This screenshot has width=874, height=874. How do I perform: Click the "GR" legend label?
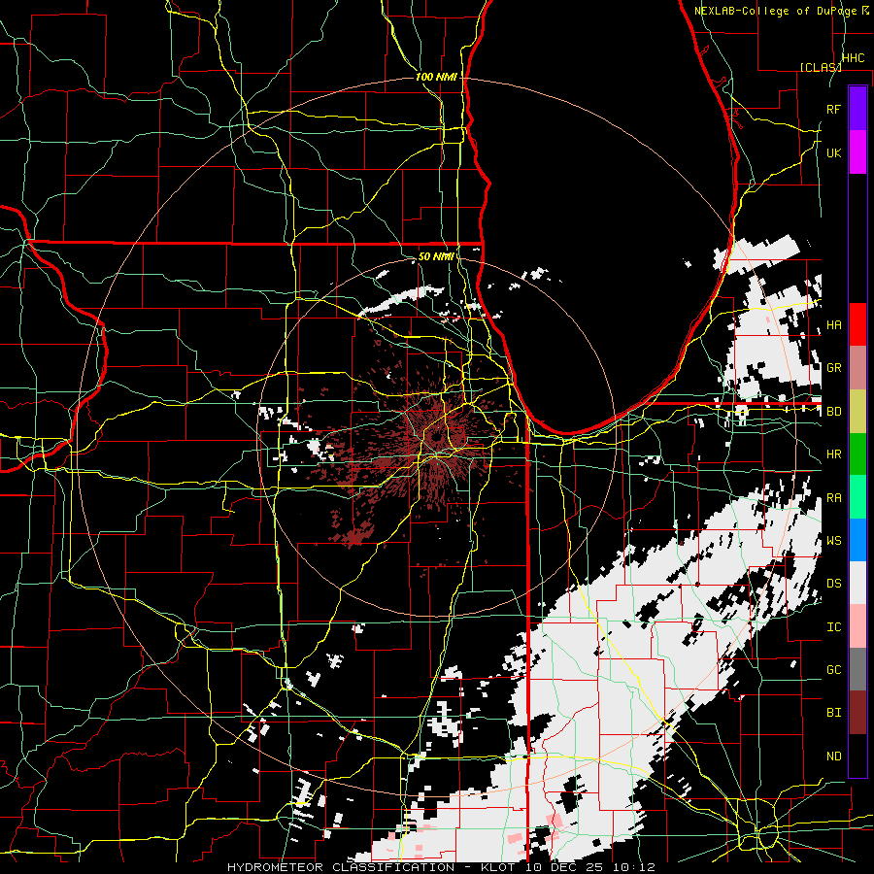click(x=833, y=368)
